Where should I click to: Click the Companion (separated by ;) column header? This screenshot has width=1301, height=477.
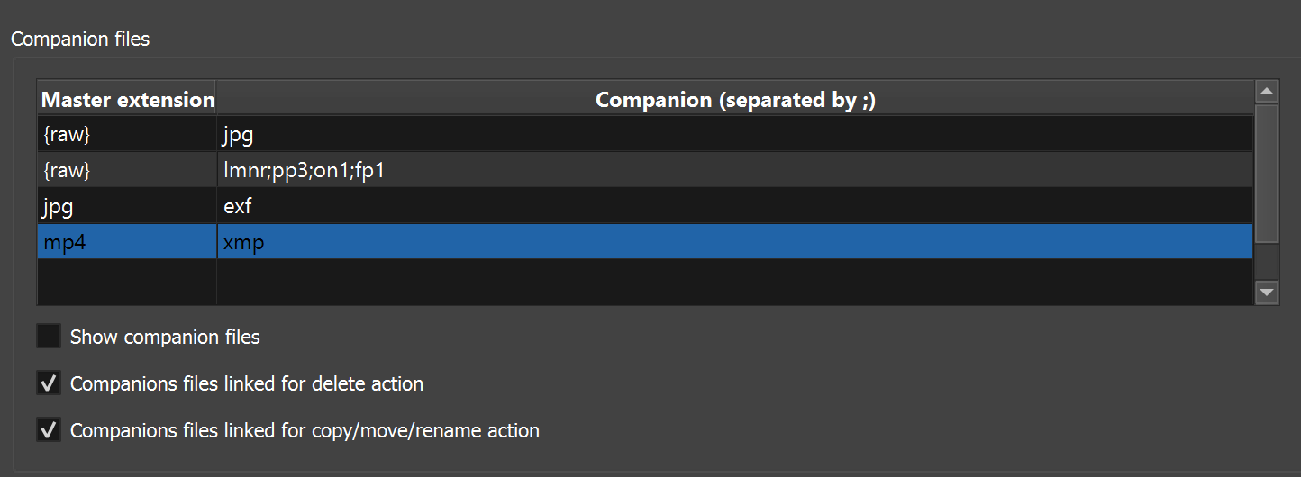[x=734, y=100]
